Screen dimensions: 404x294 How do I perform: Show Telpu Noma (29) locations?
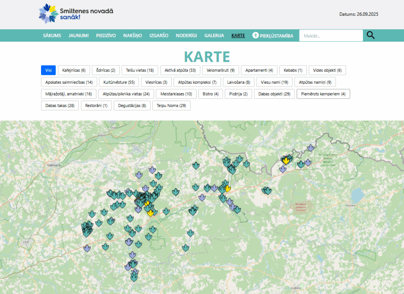[x=171, y=106]
